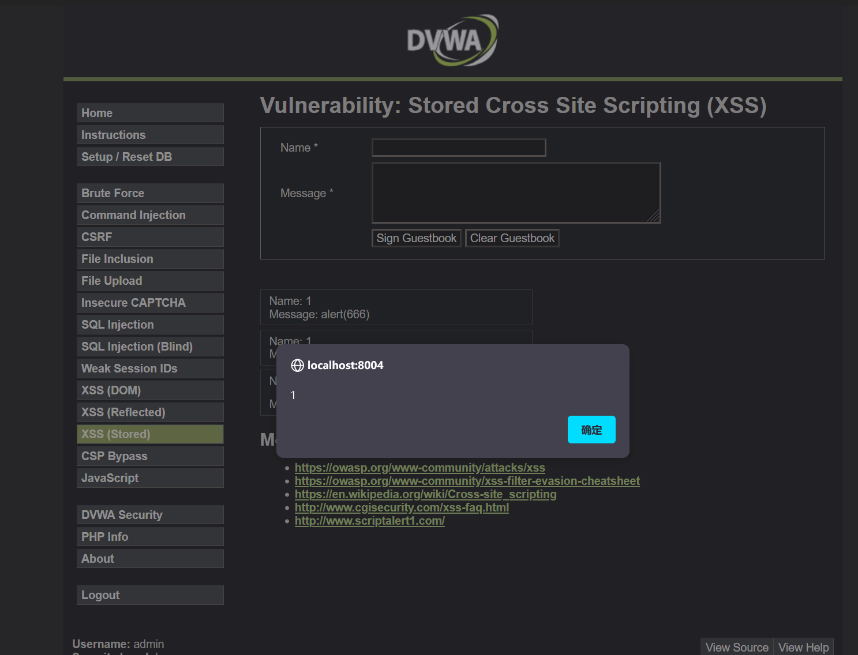Click View Help button
Screen dimensions: 858x655
tap(804, 647)
